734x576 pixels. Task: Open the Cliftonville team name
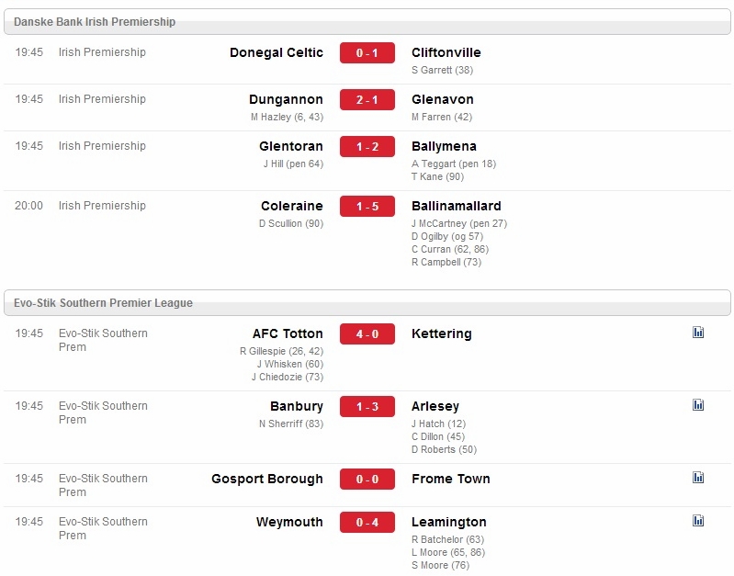point(446,52)
